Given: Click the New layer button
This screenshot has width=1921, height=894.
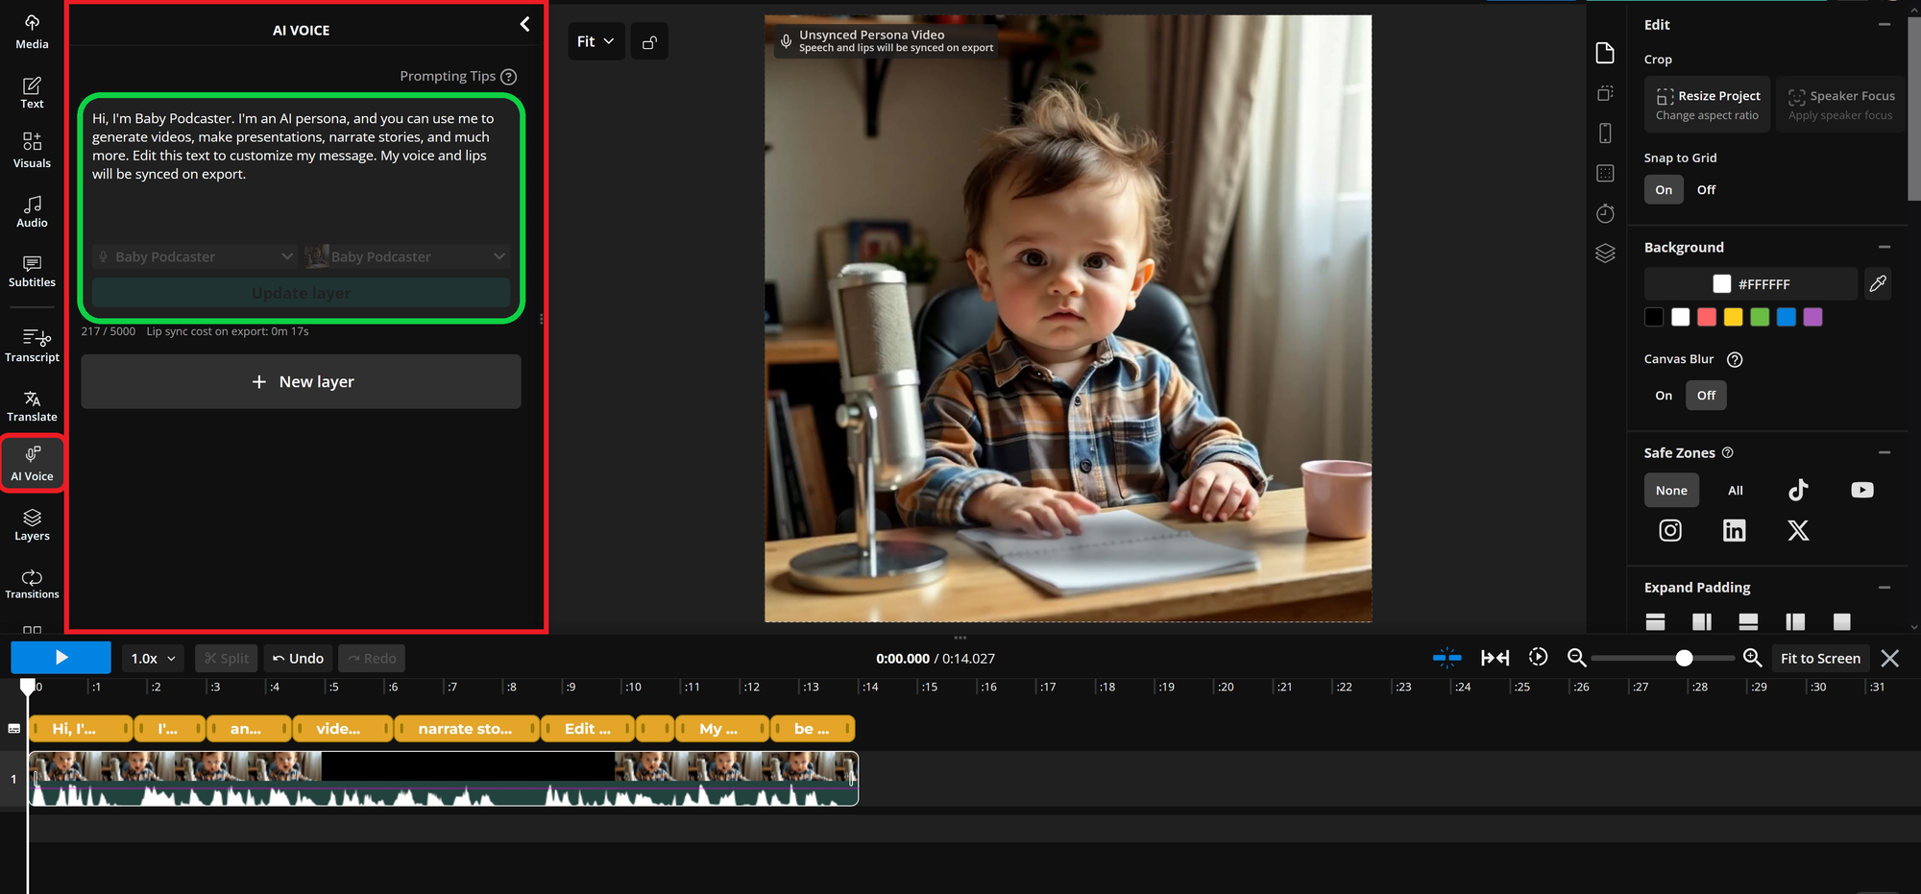Looking at the screenshot, I should click(301, 382).
